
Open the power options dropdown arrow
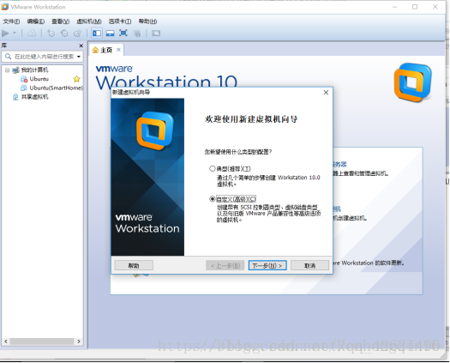[x=15, y=33]
